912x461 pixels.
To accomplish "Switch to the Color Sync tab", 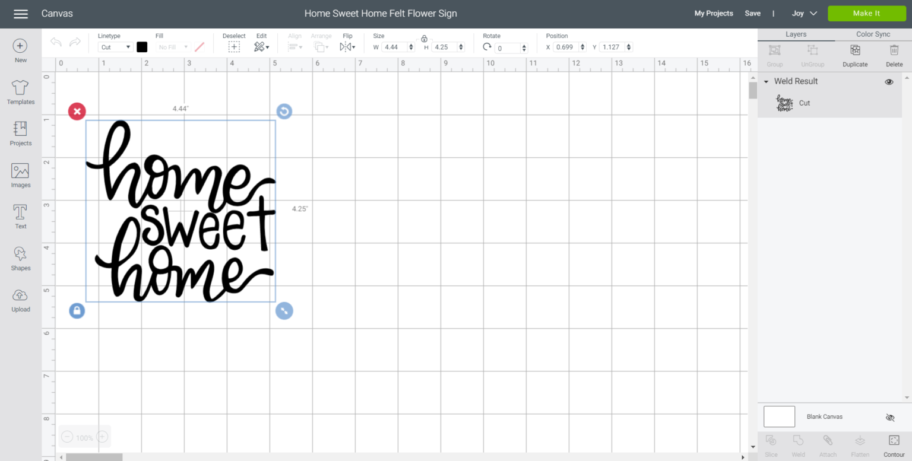I will [873, 34].
